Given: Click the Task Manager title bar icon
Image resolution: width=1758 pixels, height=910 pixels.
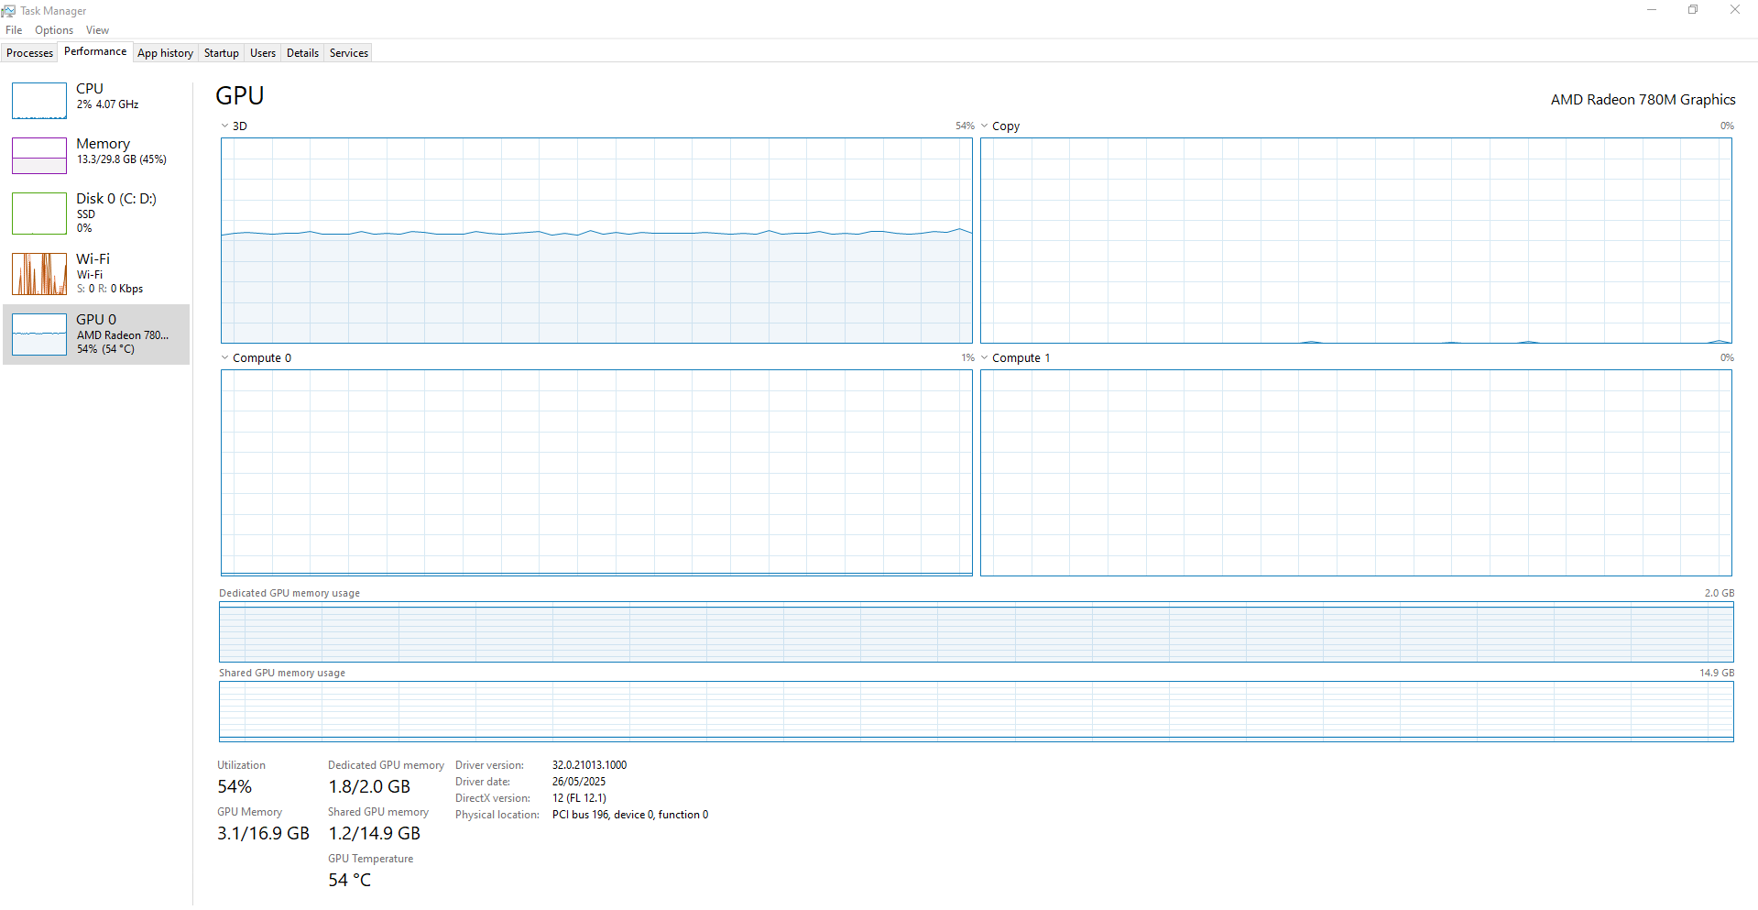Looking at the screenshot, I should point(8,11).
